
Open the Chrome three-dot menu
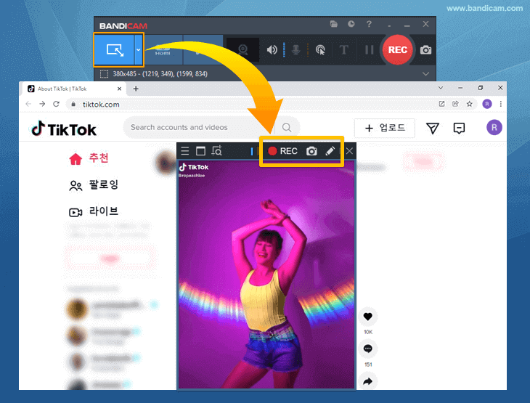pyautogui.click(x=500, y=104)
